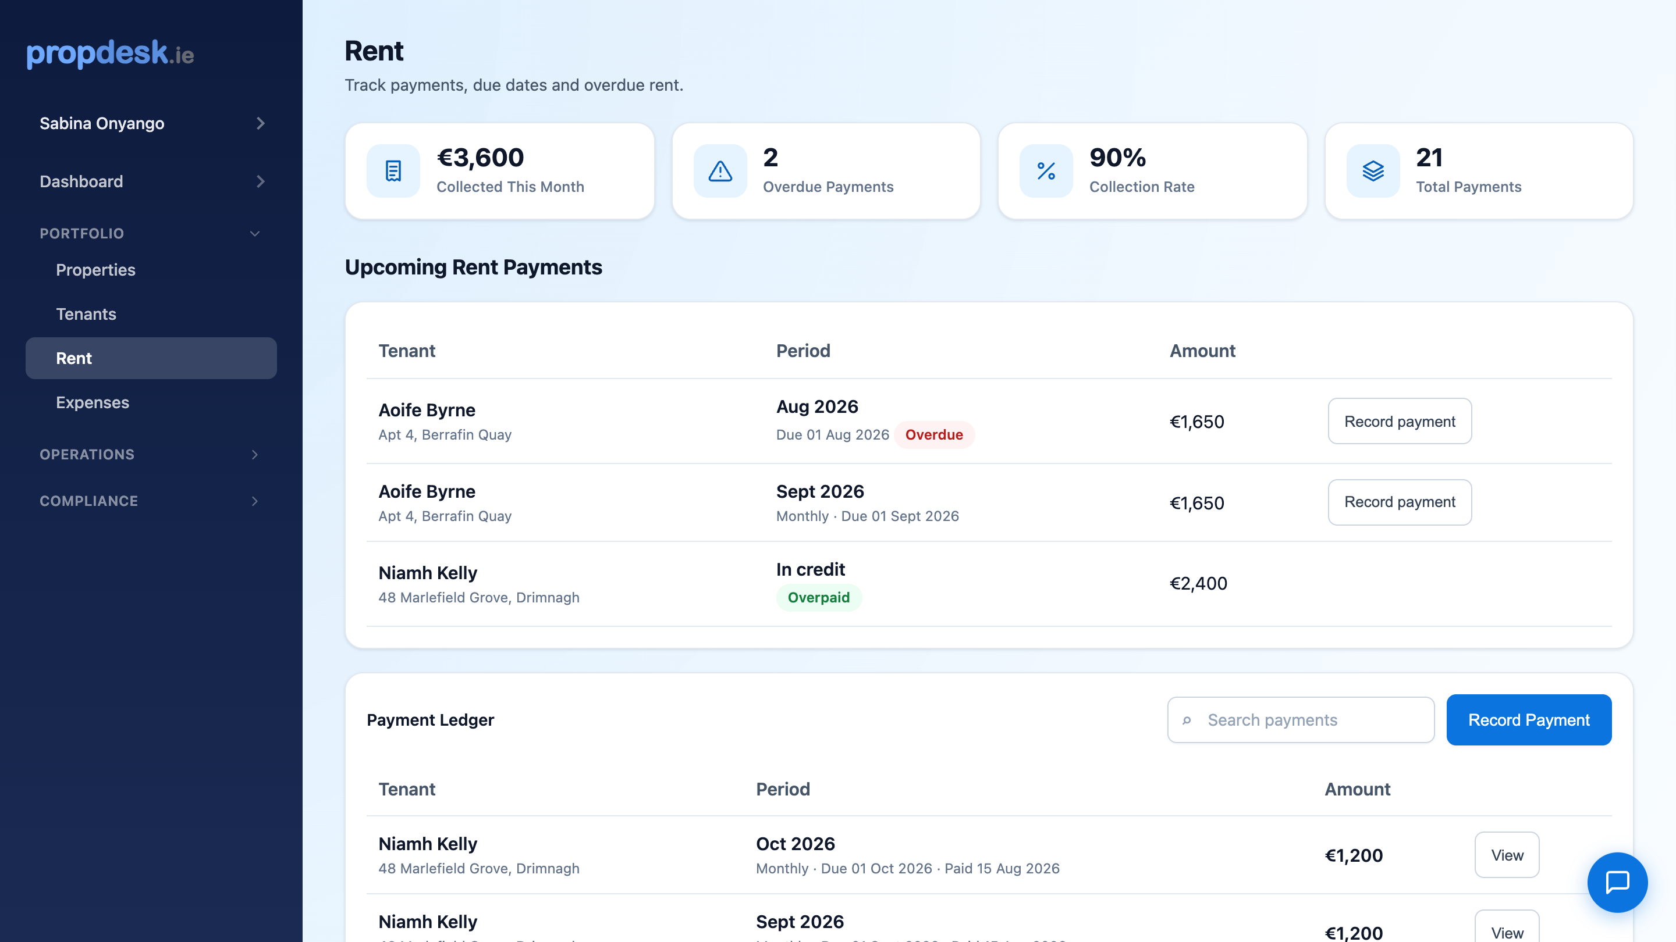Screen dimensions: 1676x942
Task: Select Aoife Byrne in the Sept 2026 upcoming row
Action: (x=427, y=491)
